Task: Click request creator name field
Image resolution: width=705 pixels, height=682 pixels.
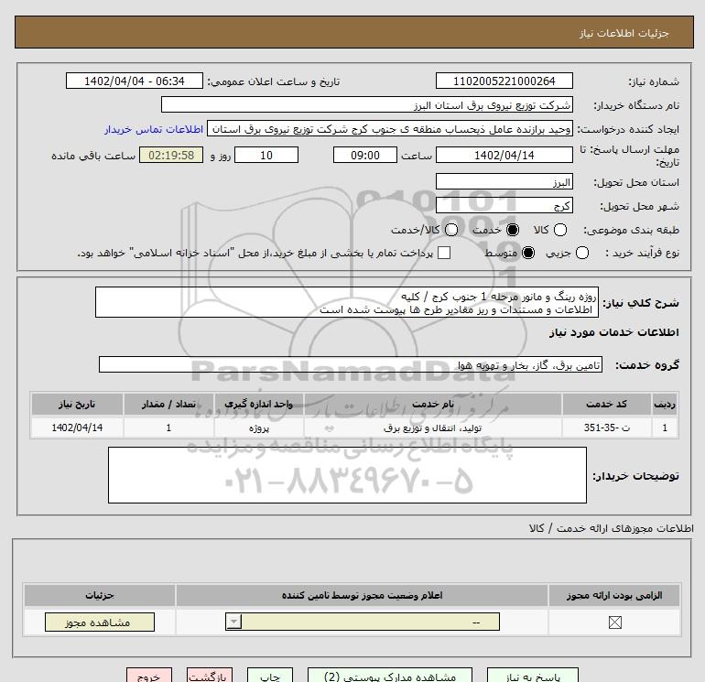Action: [x=390, y=128]
